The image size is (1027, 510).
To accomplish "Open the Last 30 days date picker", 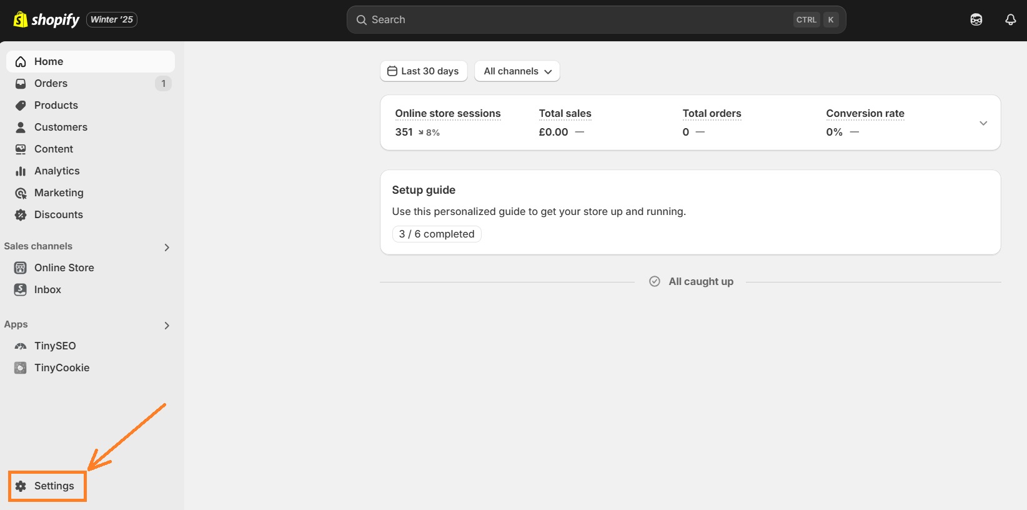I will (x=424, y=71).
